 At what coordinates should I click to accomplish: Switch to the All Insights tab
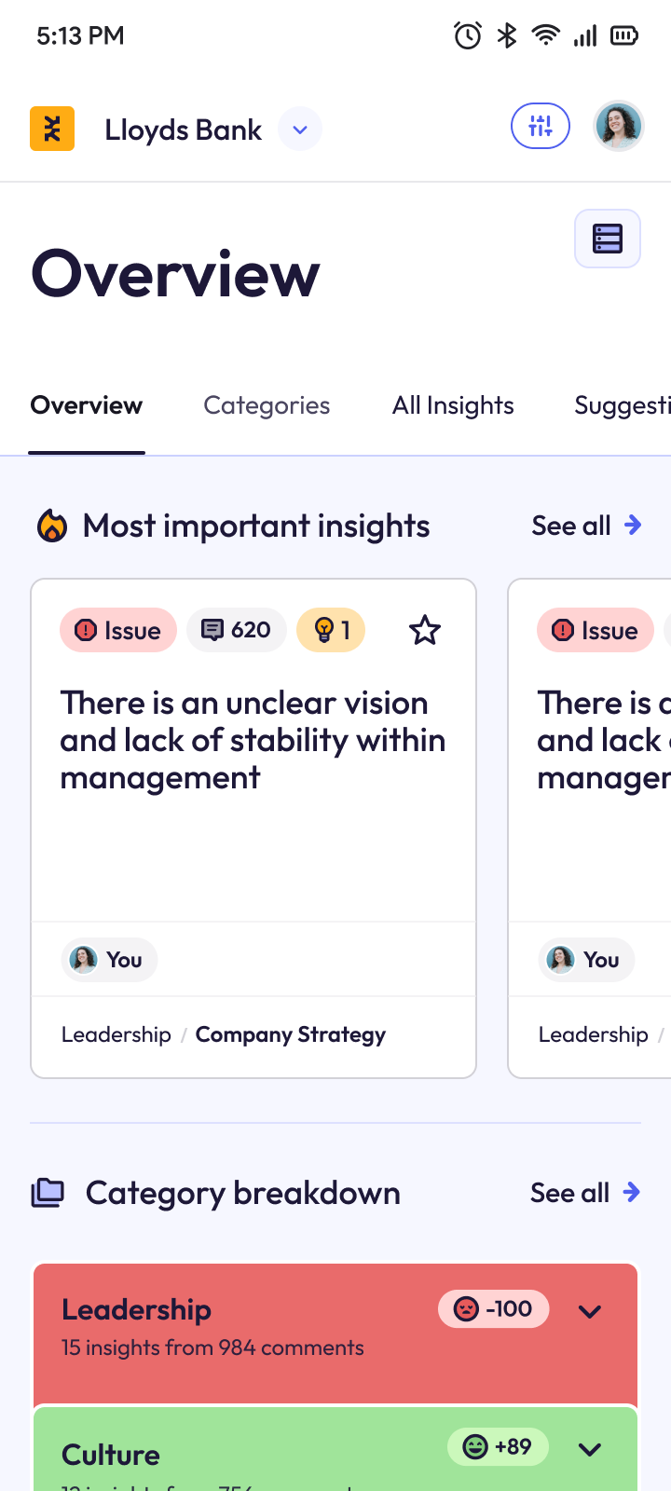pos(453,405)
